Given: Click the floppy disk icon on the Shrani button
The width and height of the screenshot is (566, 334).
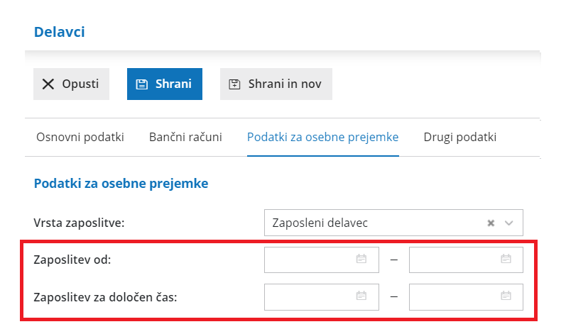Looking at the screenshot, I should pos(141,84).
